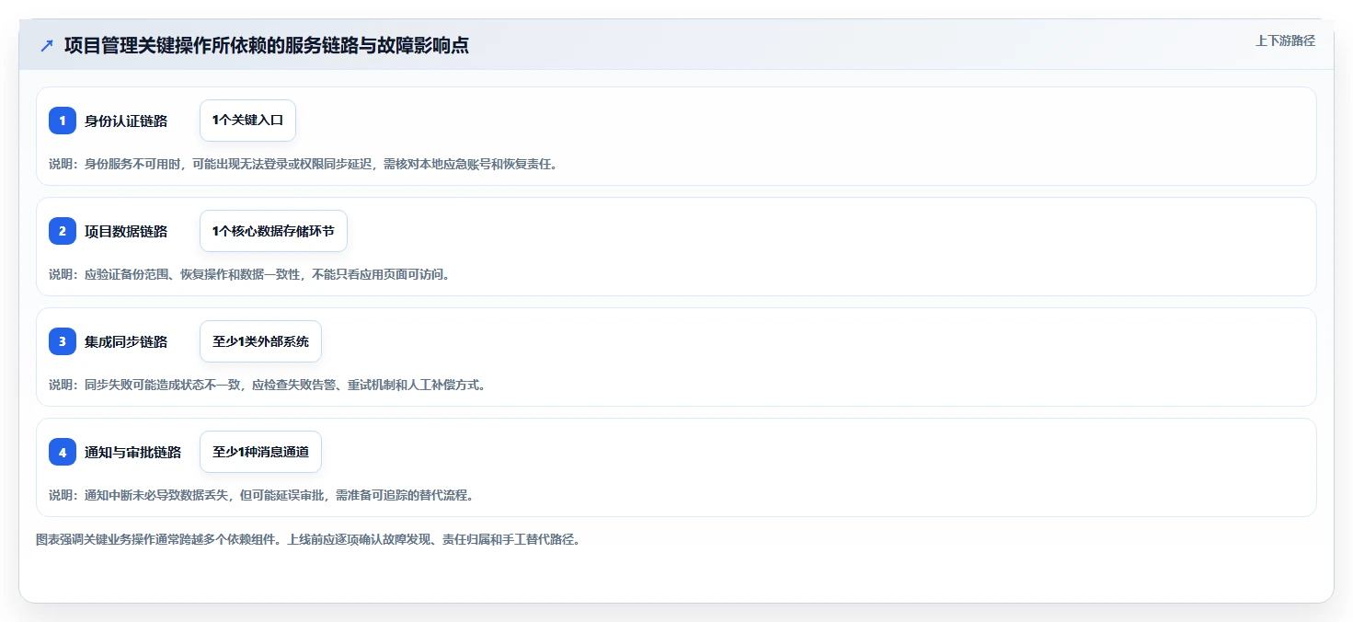Click the 1个核心数据存储环节 tag
1353x622 pixels.
273,231
